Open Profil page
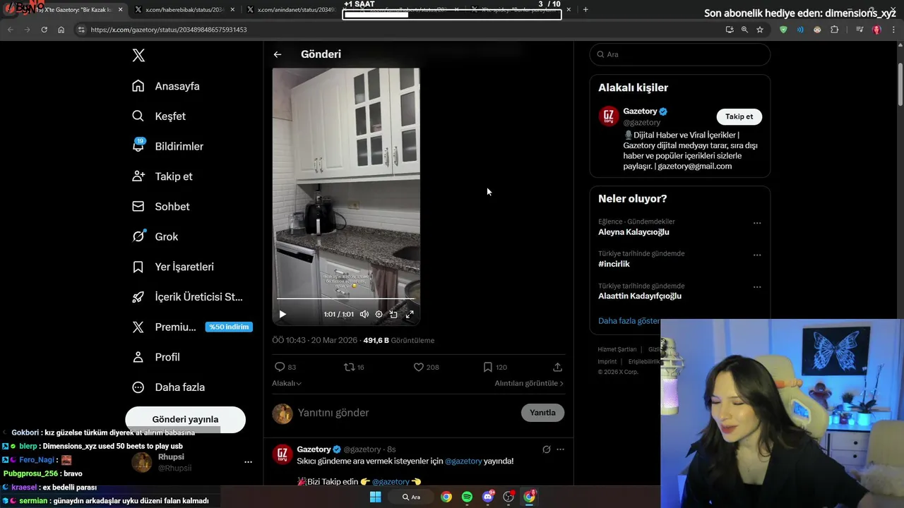904x508 pixels. (x=156, y=357)
